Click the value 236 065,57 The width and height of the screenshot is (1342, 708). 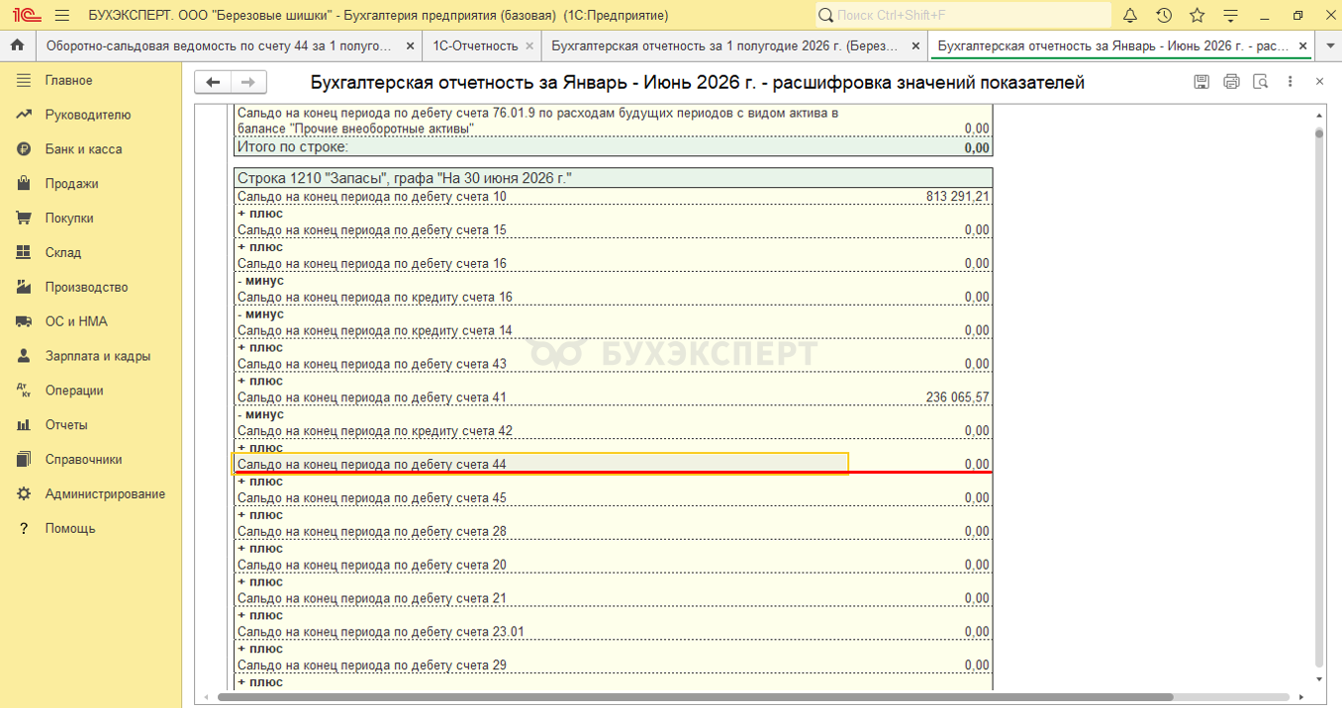coord(957,398)
